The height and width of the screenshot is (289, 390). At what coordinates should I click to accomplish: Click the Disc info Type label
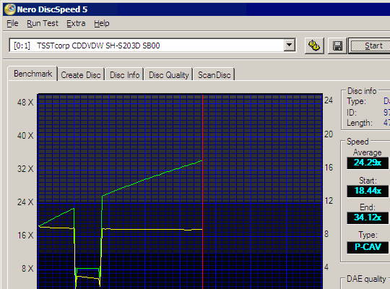357,101
